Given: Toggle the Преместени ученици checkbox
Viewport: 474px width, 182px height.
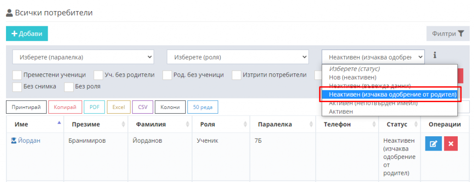Looking at the screenshot, I should pyautogui.click(x=17, y=75).
